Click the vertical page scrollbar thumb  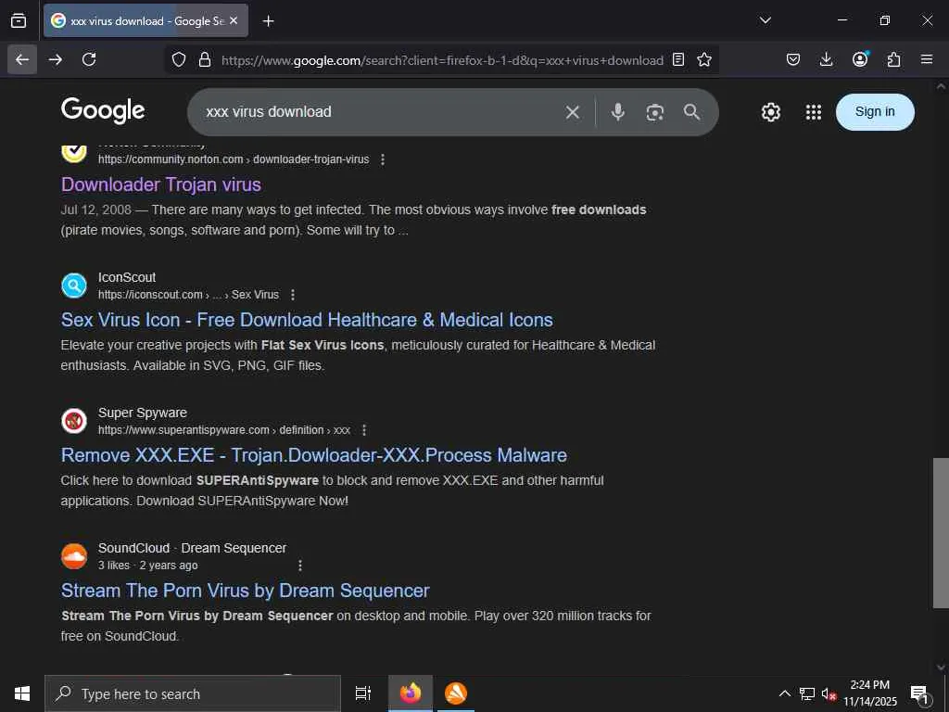(x=941, y=533)
